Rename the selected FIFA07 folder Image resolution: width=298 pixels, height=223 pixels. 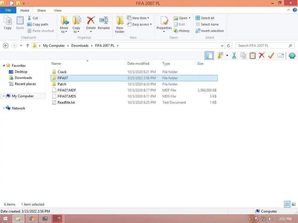tap(104, 23)
